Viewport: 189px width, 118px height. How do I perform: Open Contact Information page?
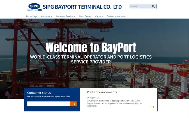point(116,16)
